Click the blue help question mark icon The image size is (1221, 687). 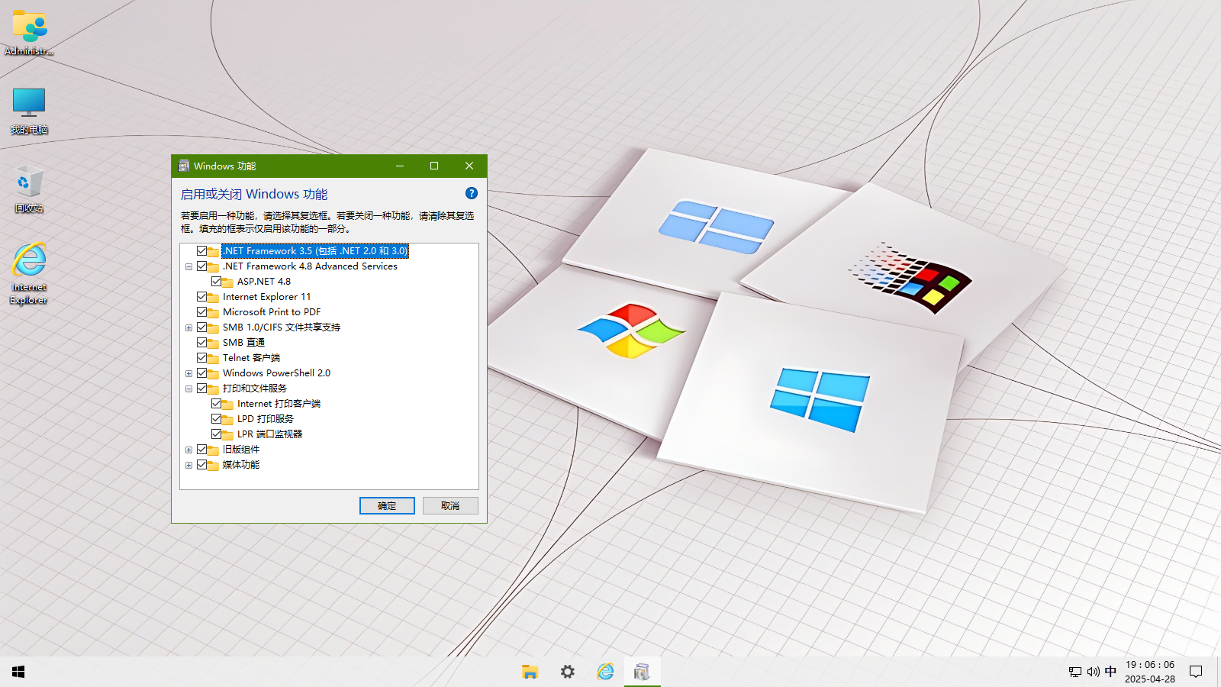472,193
